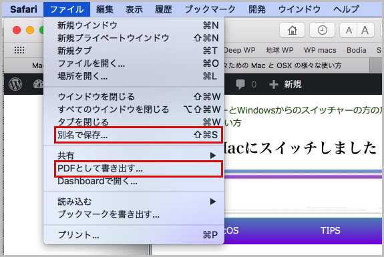Viewport: 384px width, 257px height.
Task: Click the Home toolbar icon
Action: pyautogui.click(x=292, y=30)
